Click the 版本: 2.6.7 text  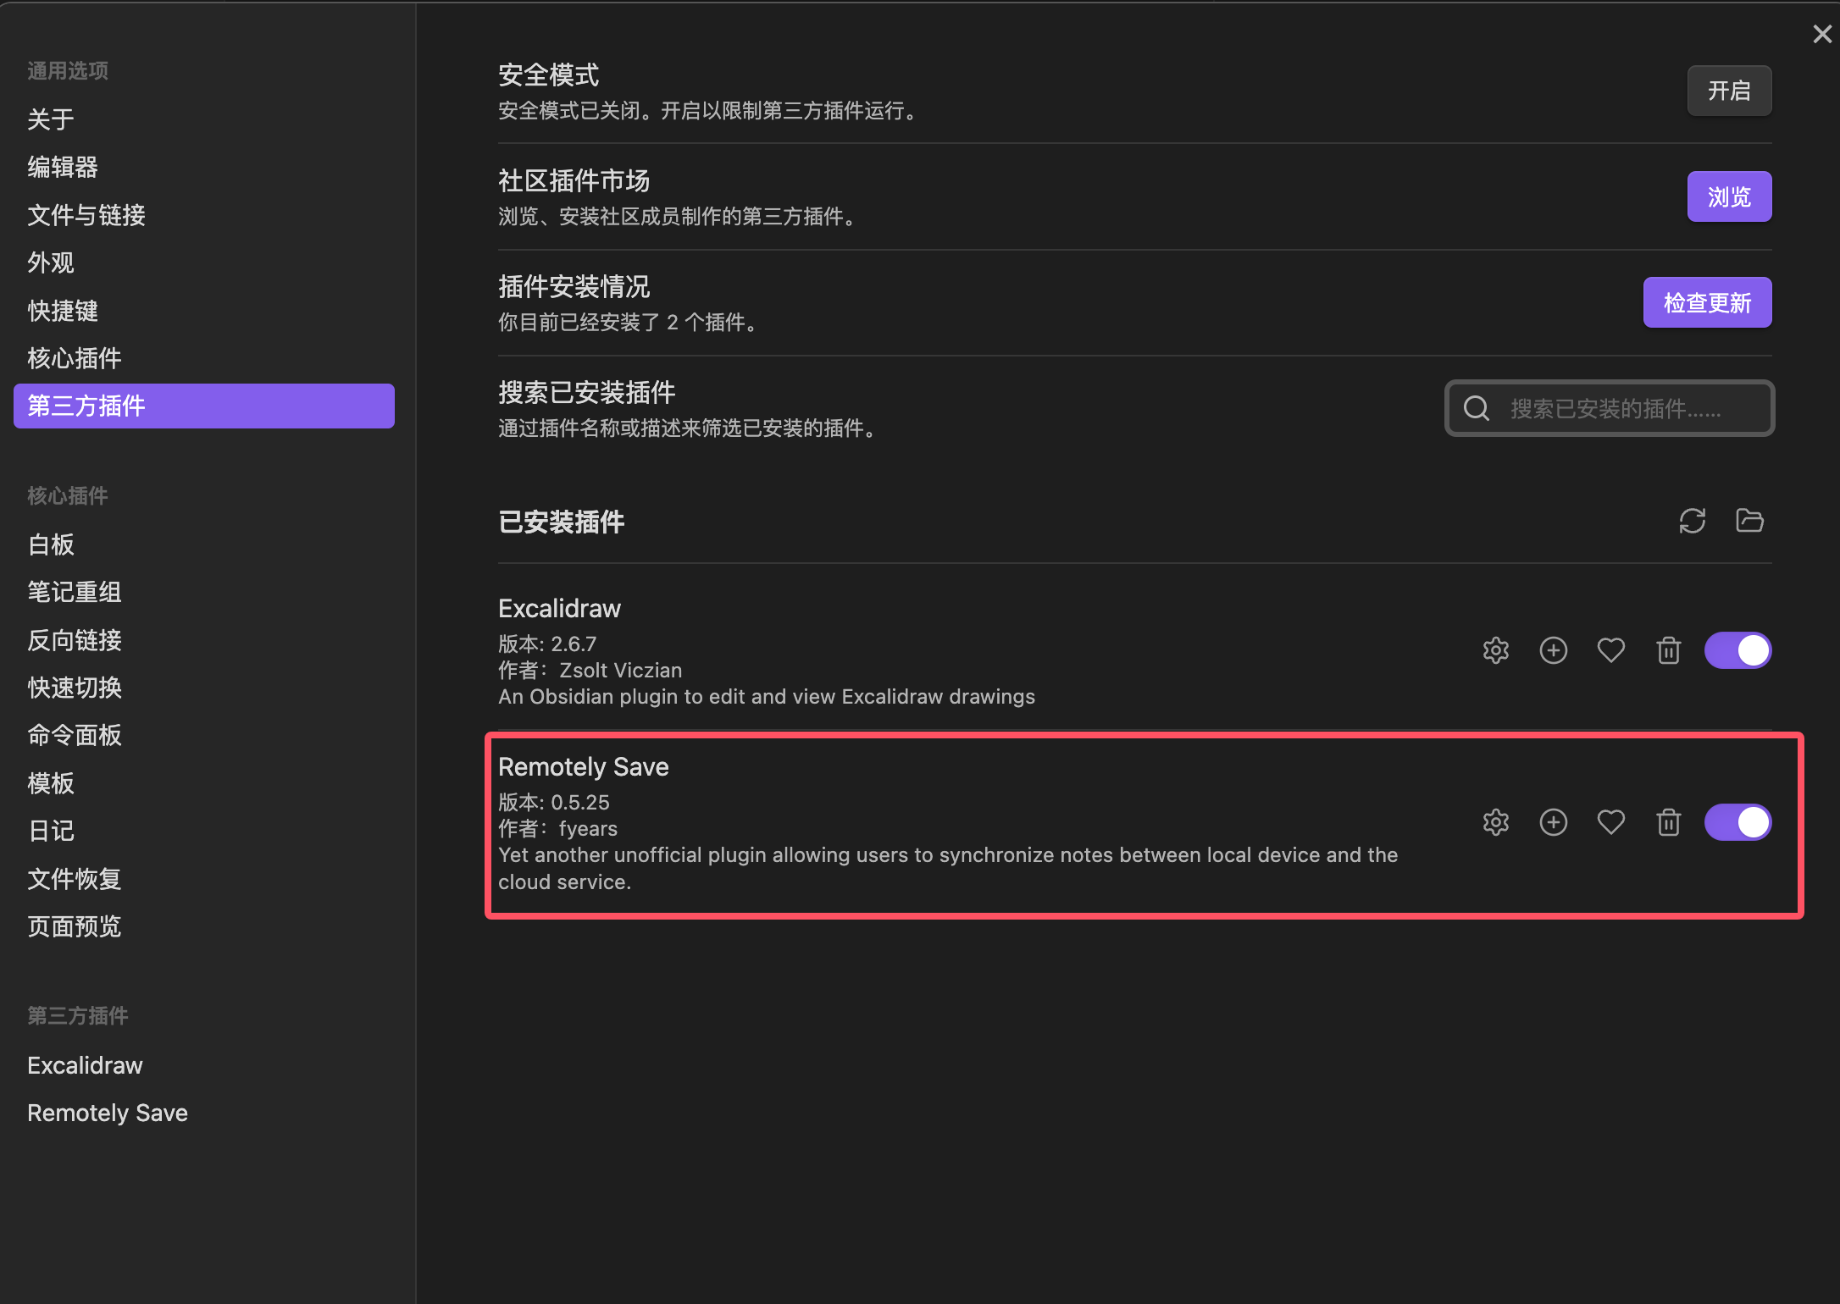point(547,644)
